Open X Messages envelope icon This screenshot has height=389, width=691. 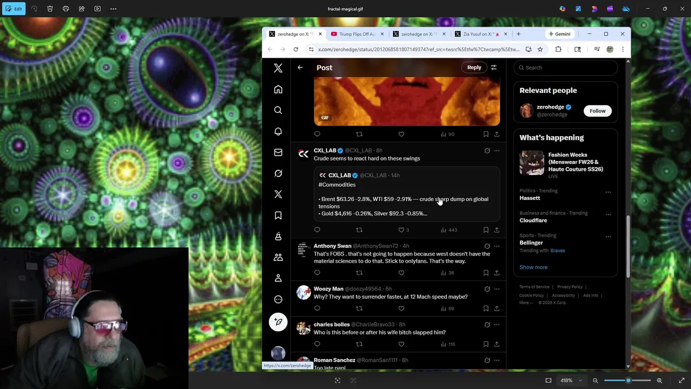pyautogui.click(x=278, y=152)
